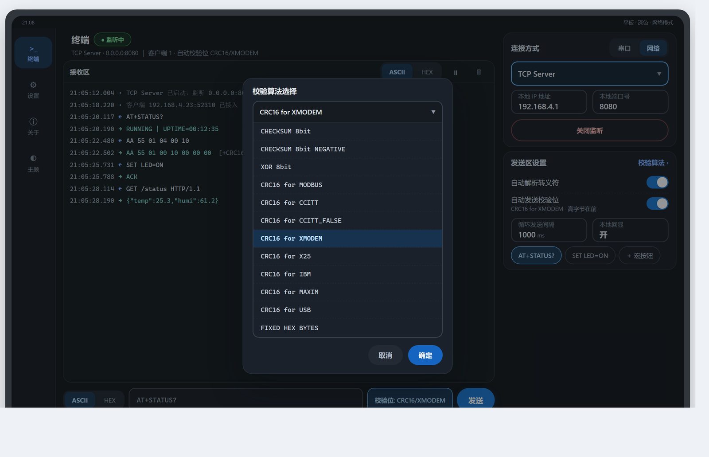Select CRC16 for IBM
This screenshot has width=709, height=457.
[x=347, y=274]
